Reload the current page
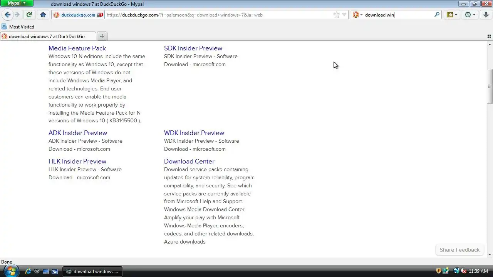493x277 pixels. (29, 15)
